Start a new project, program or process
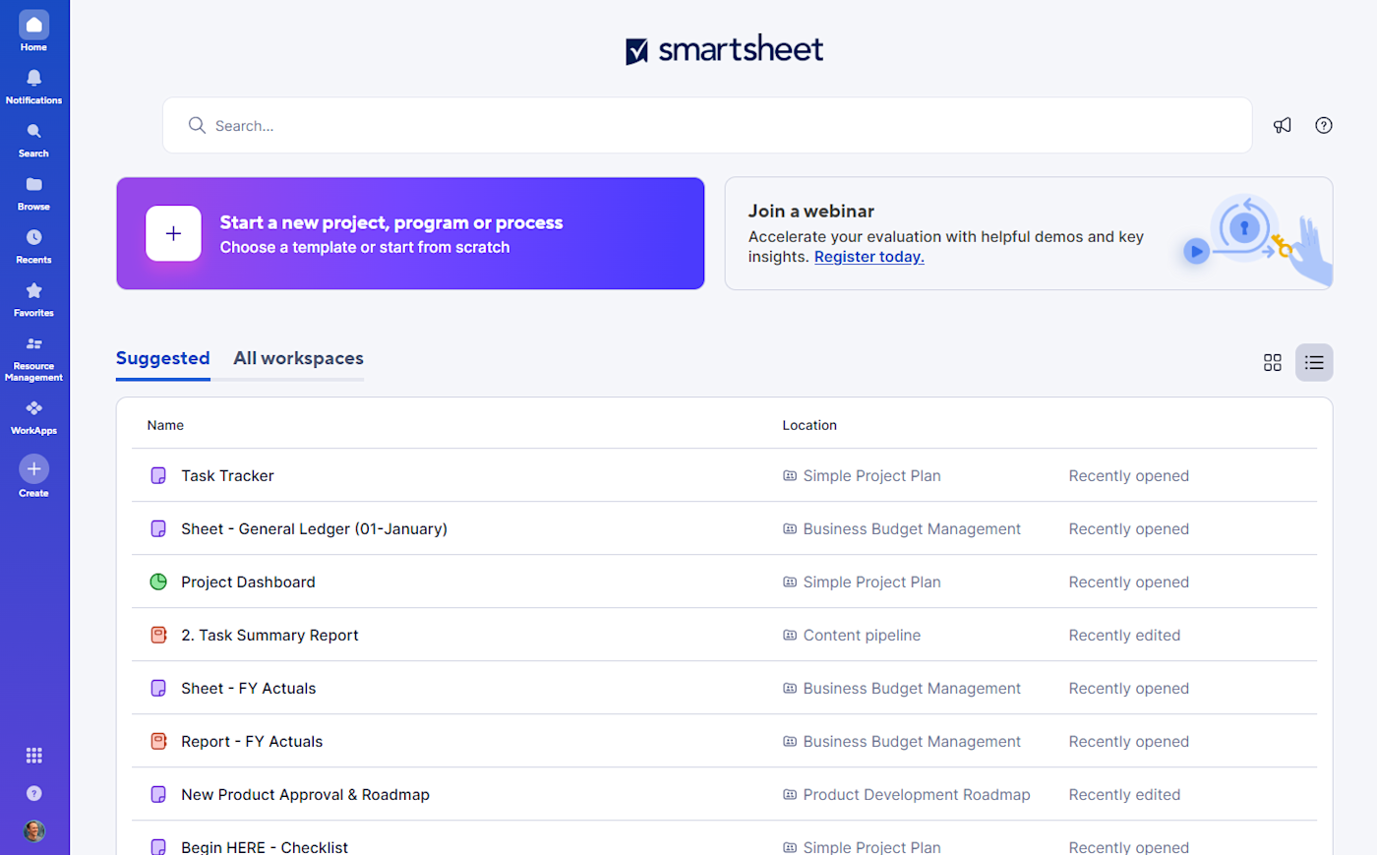This screenshot has width=1377, height=855. tap(410, 233)
